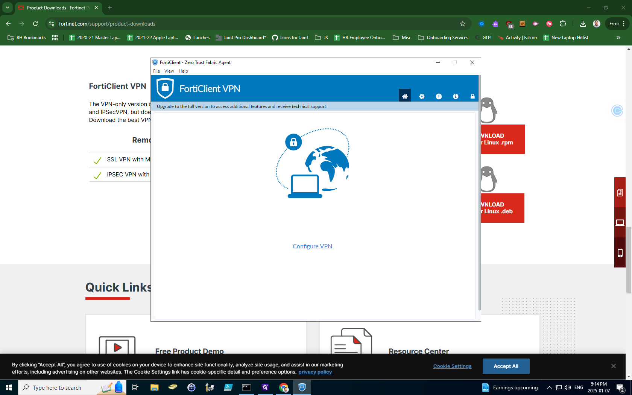The height and width of the screenshot is (395, 632).
Task: Open the tab search dropdown arrow
Action: tap(7, 8)
